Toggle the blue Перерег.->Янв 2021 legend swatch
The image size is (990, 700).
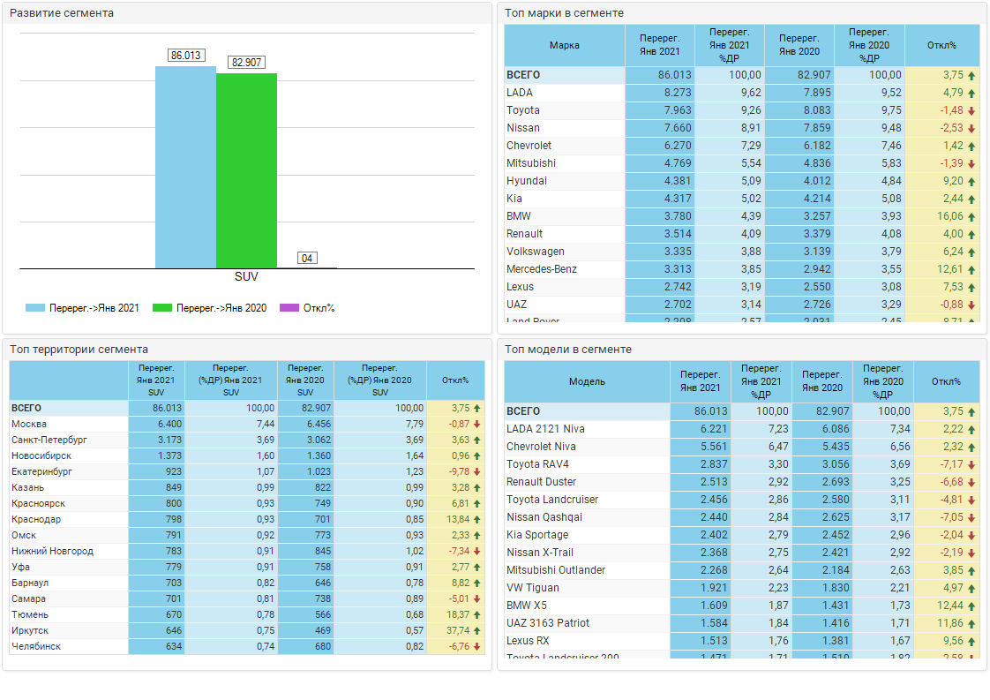[34, 308]
